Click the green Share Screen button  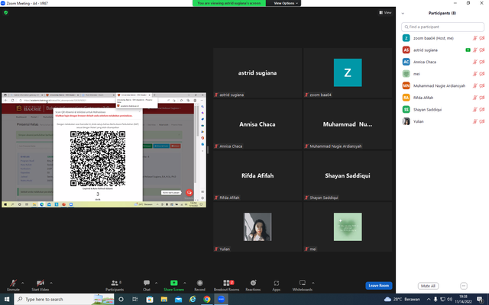click(173, 285)
